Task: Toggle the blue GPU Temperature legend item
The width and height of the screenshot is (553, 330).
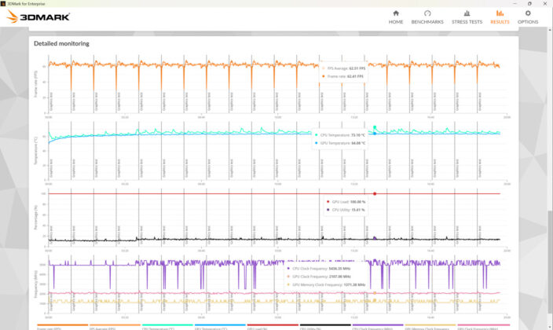Action: pos(220,327)
